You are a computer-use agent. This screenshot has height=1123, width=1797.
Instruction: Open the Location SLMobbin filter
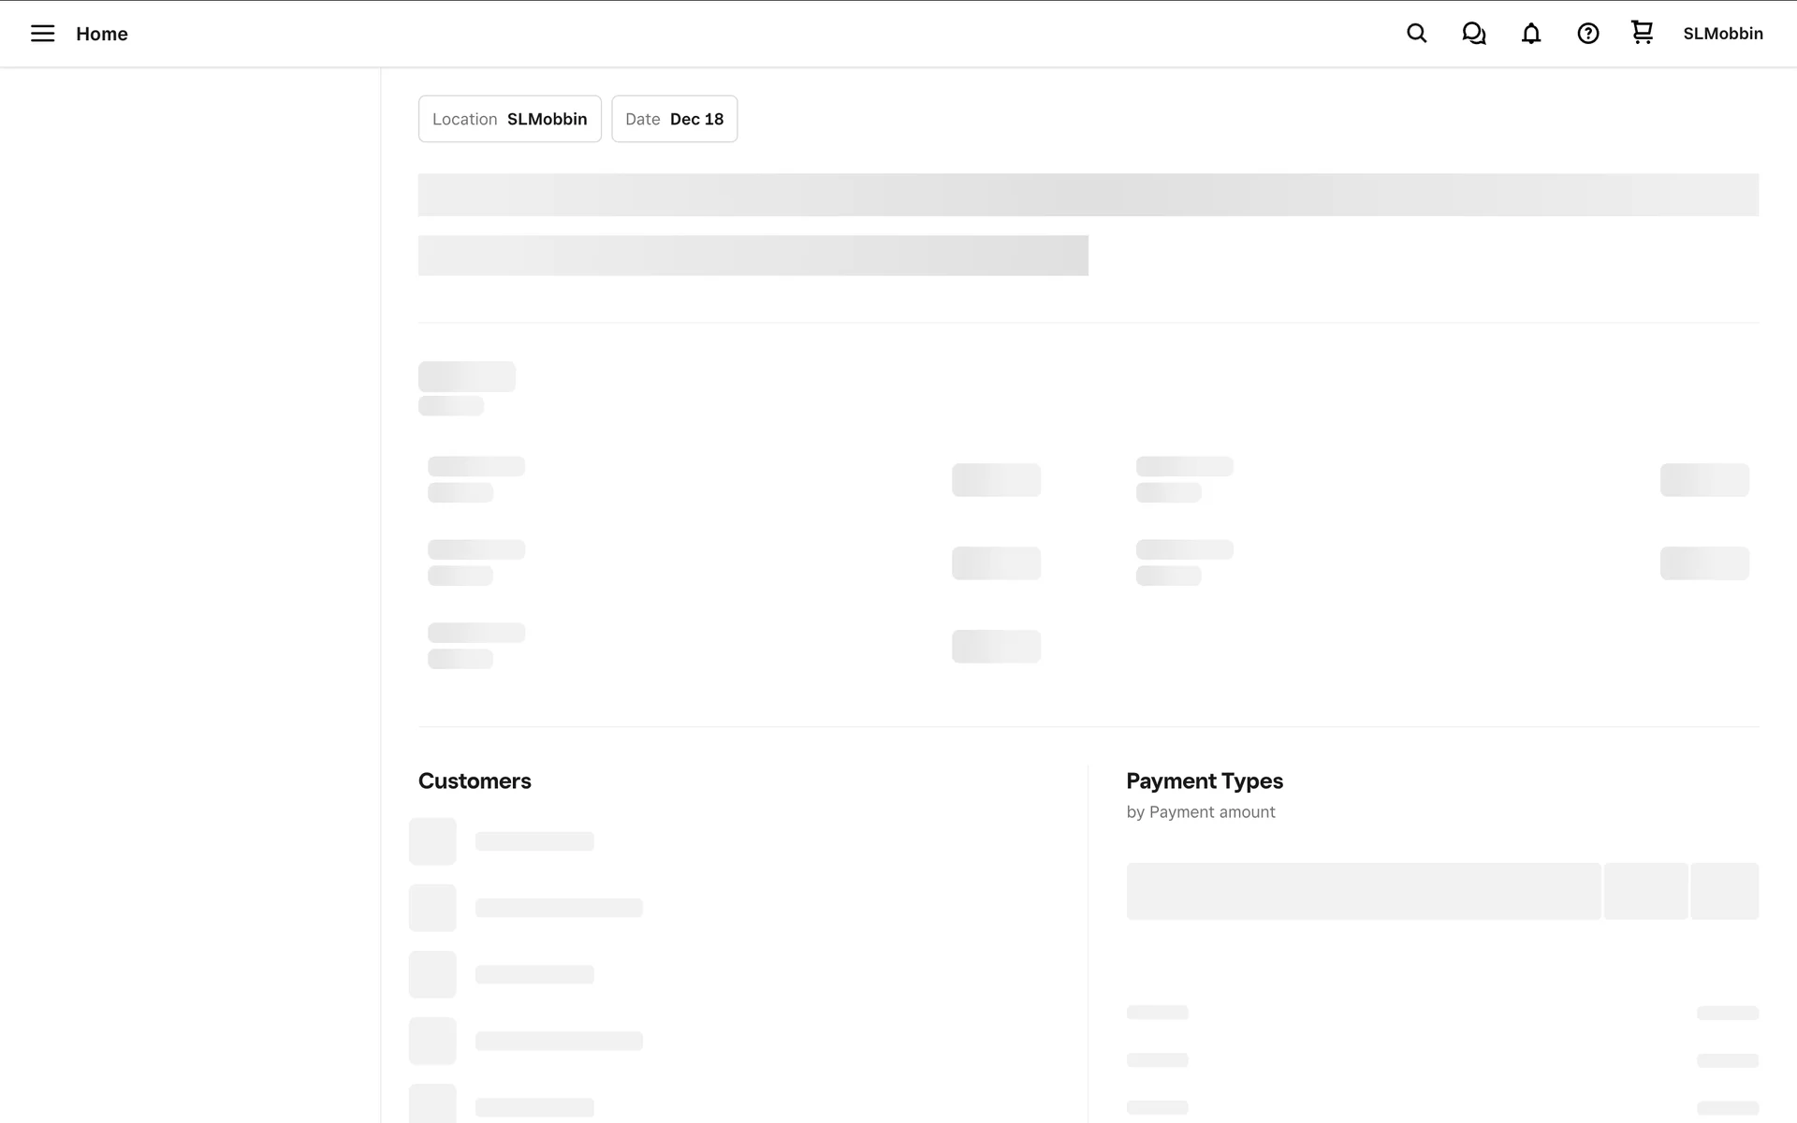509,119
